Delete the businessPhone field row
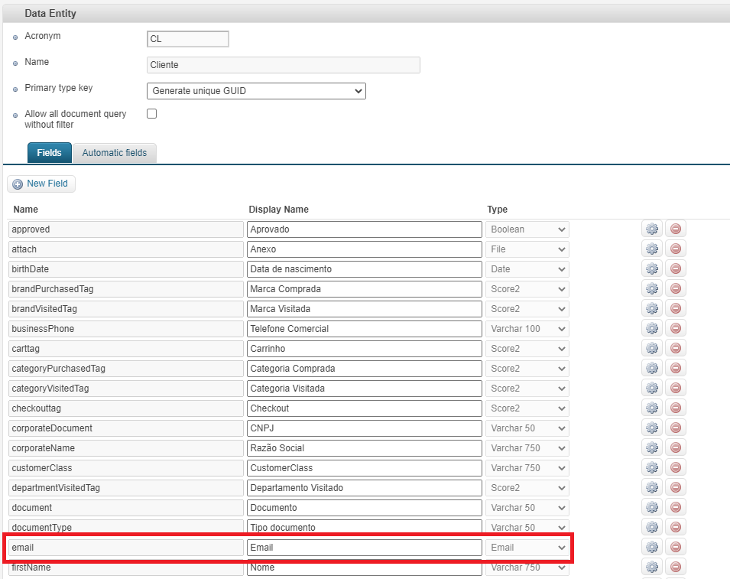 click(676, 328)
